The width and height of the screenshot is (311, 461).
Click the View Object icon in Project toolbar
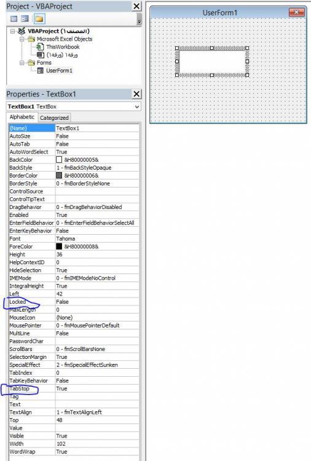click(x=25, y=19)
